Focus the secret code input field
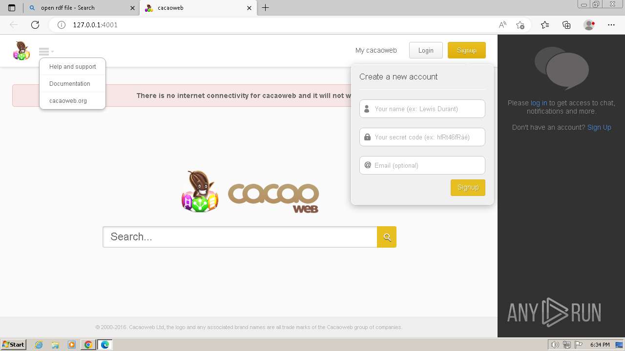 coord(422,137)
